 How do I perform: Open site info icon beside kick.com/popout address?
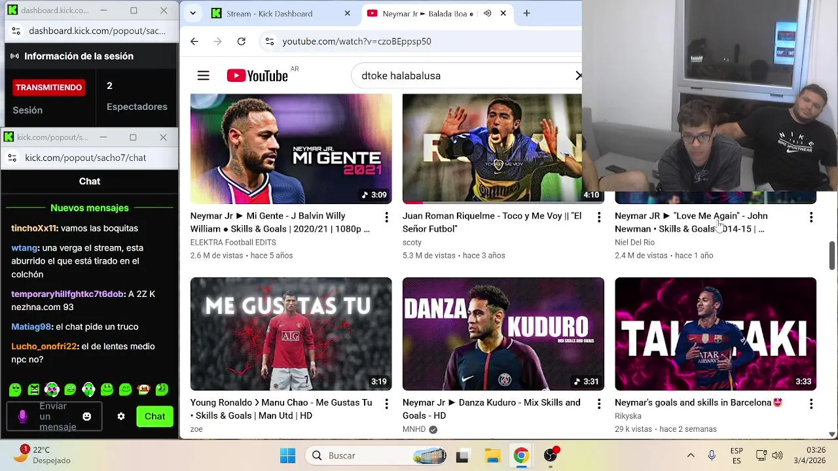pos(11,158)
